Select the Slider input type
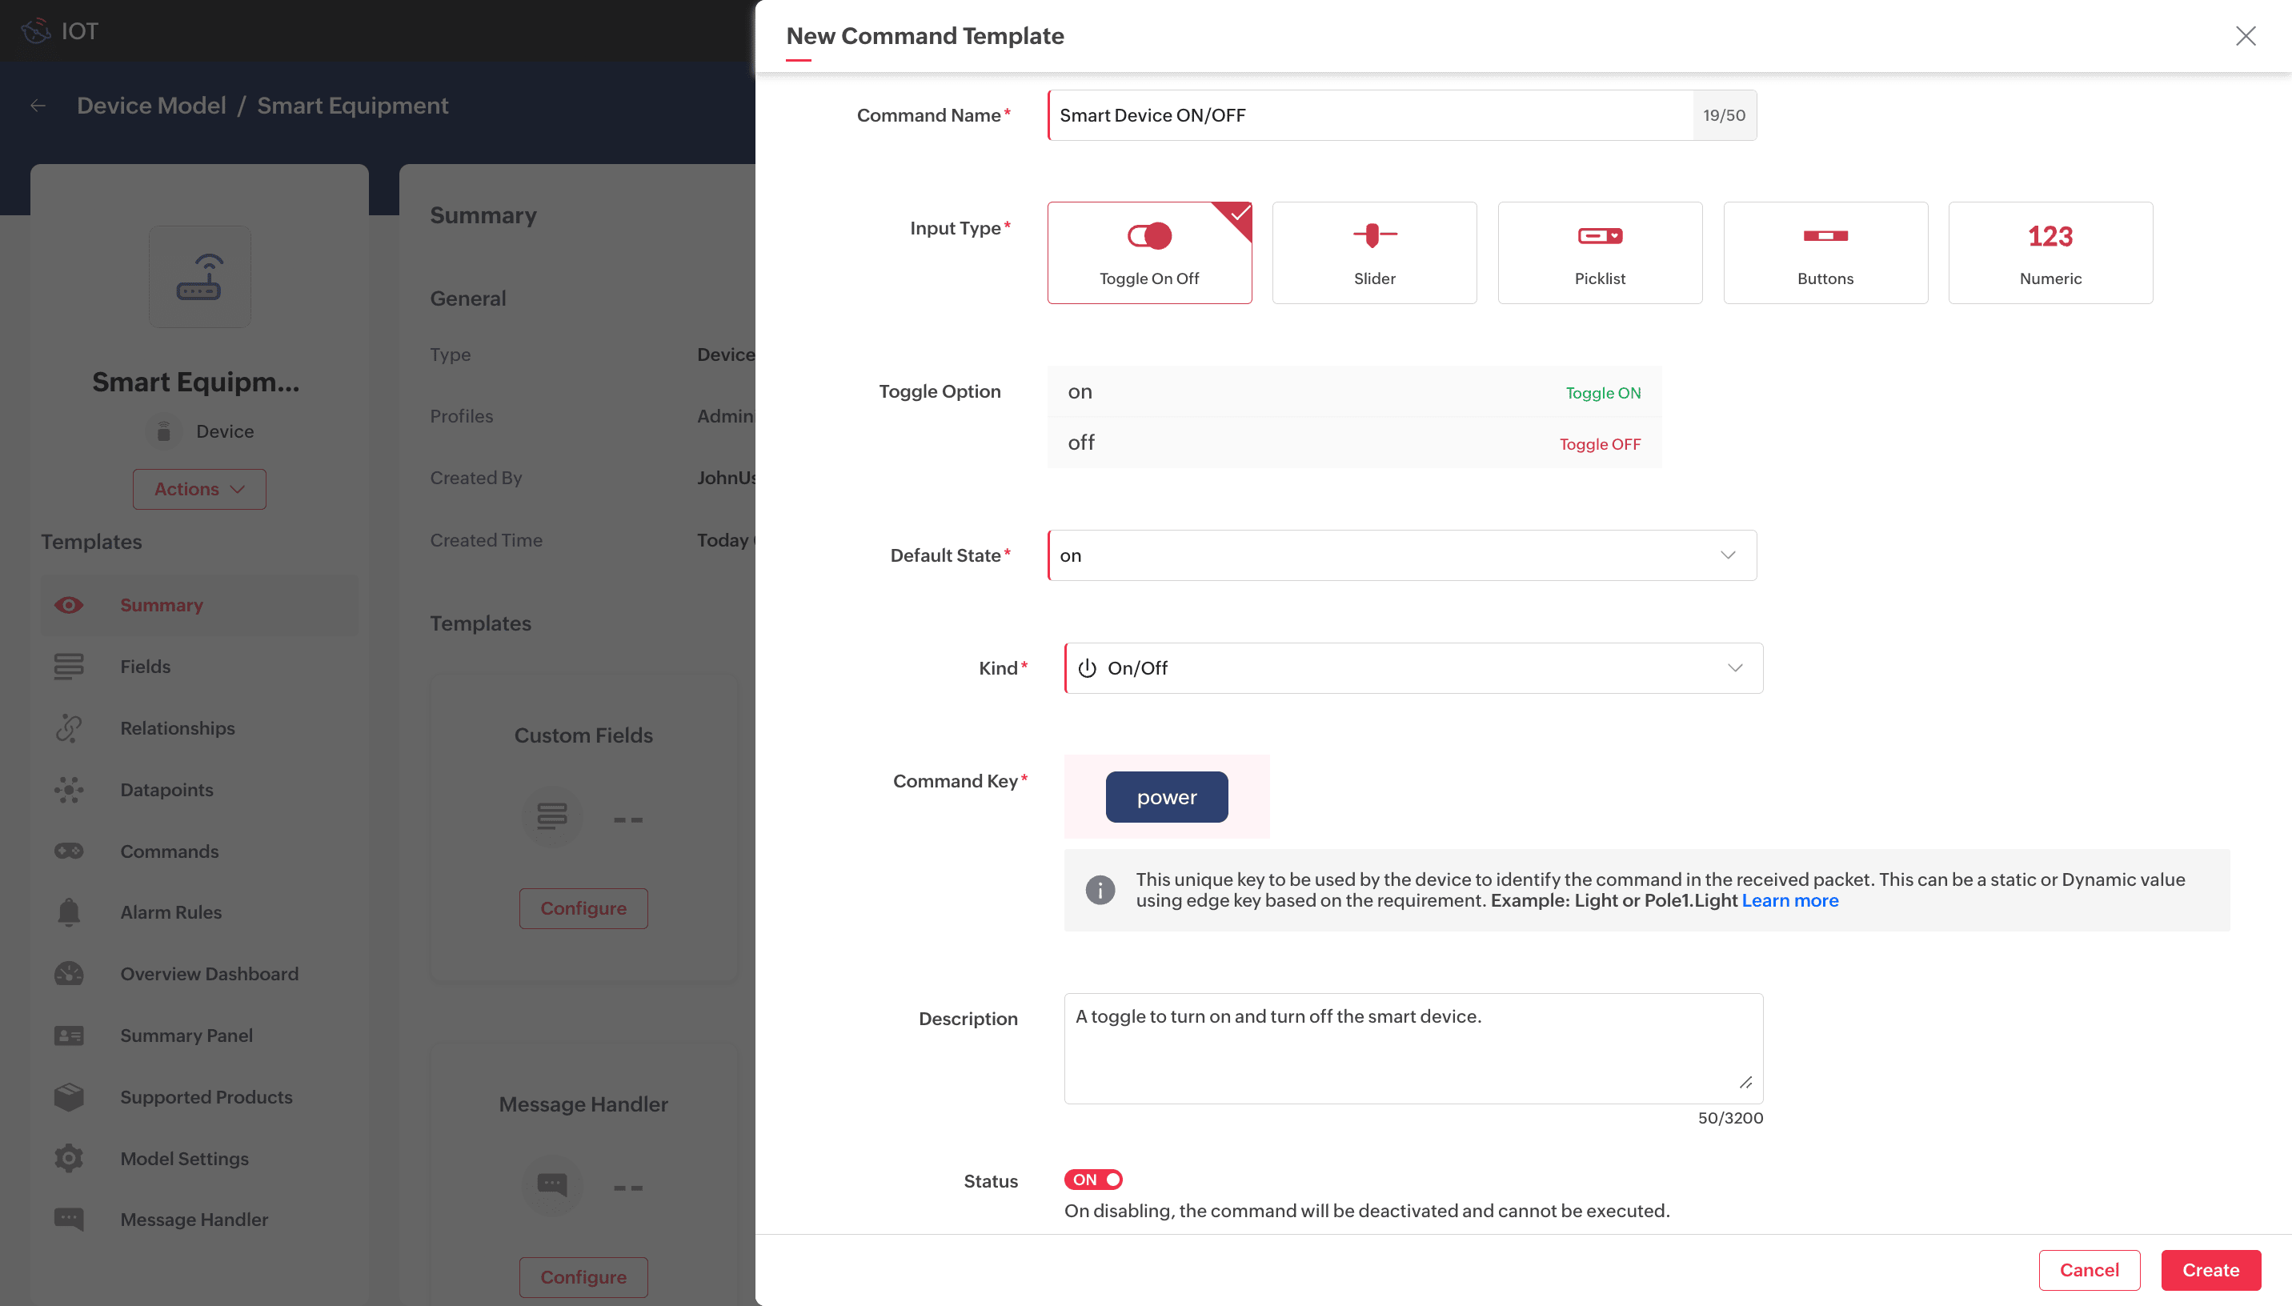Screen dimensions: 2292x1306 (1374, 253)
